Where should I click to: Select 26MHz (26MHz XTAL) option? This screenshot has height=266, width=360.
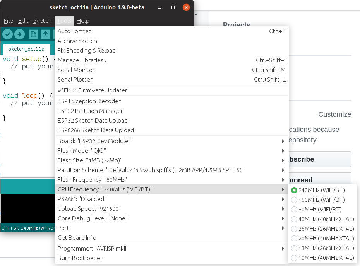click(x=322, y=228)
